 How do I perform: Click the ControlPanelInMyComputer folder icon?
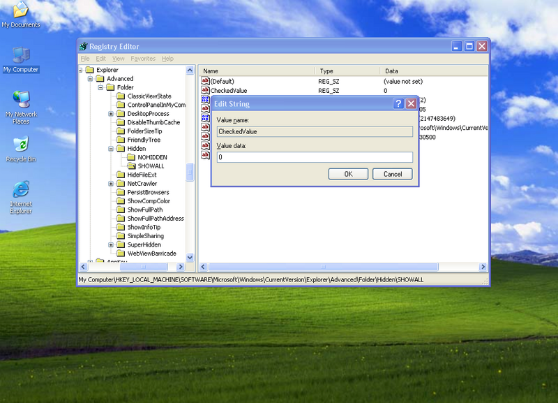click(x=121, y=105)
